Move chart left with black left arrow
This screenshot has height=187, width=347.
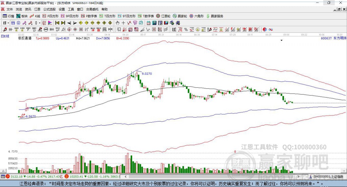pos(69,23)
